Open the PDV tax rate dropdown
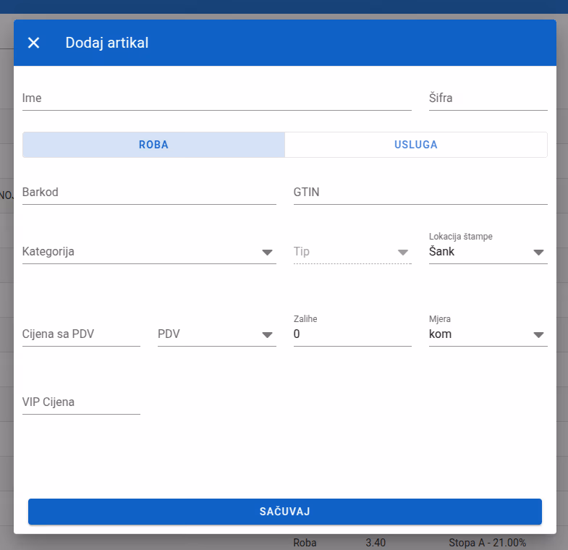 (216, 334)
